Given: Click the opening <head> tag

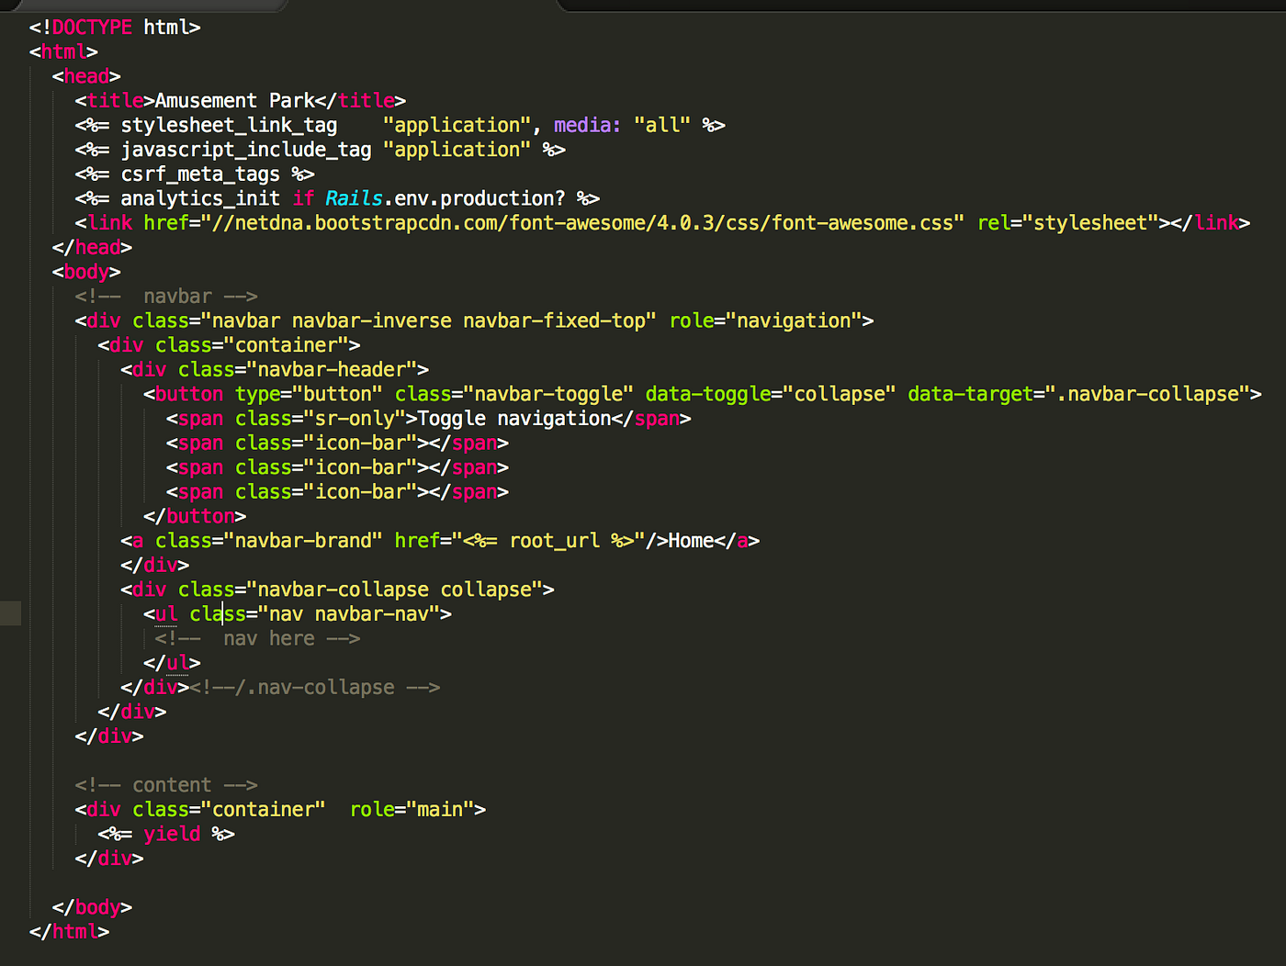Looking at the screenshot, I should point(86,76).
